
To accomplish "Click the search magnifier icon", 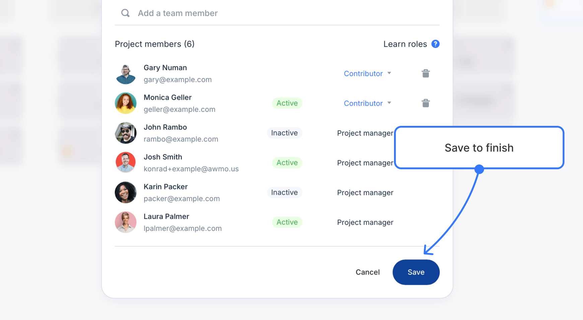I will tap(125, 13).
